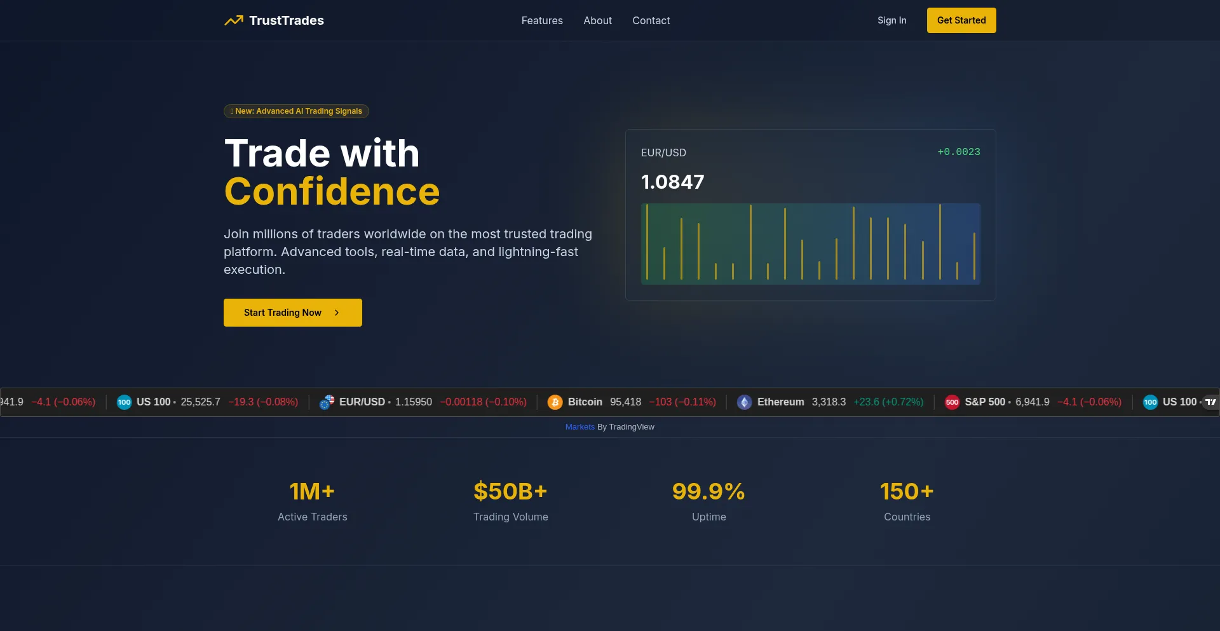The width and height of the screenshot is (1220, 631).
Task: Click the blue US 100 badge icon
Action: click(124, 402)
